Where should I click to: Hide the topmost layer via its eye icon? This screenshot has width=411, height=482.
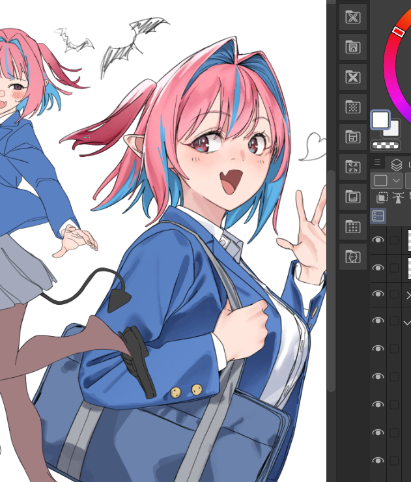(378, 240)
